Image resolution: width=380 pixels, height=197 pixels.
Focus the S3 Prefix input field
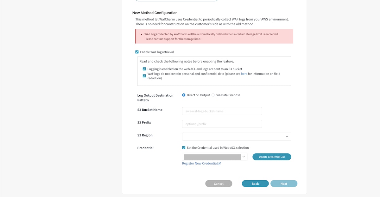(222, 124)
